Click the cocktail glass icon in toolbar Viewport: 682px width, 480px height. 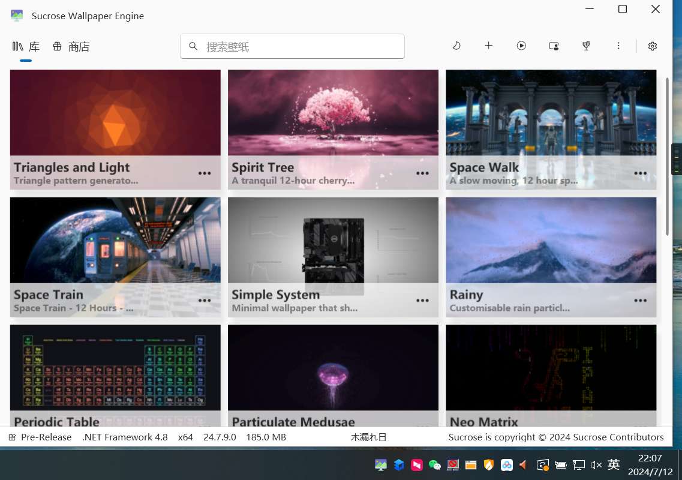(586, 46)
